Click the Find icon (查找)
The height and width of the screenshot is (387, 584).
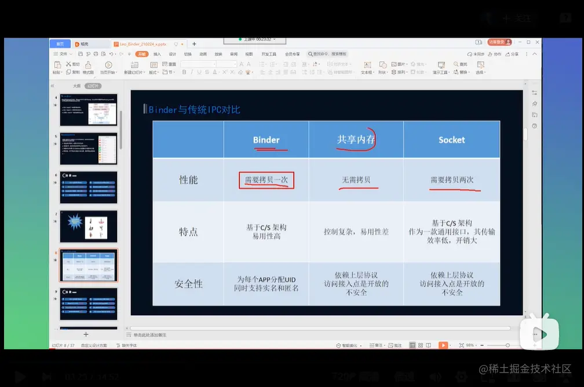point(458,63)
